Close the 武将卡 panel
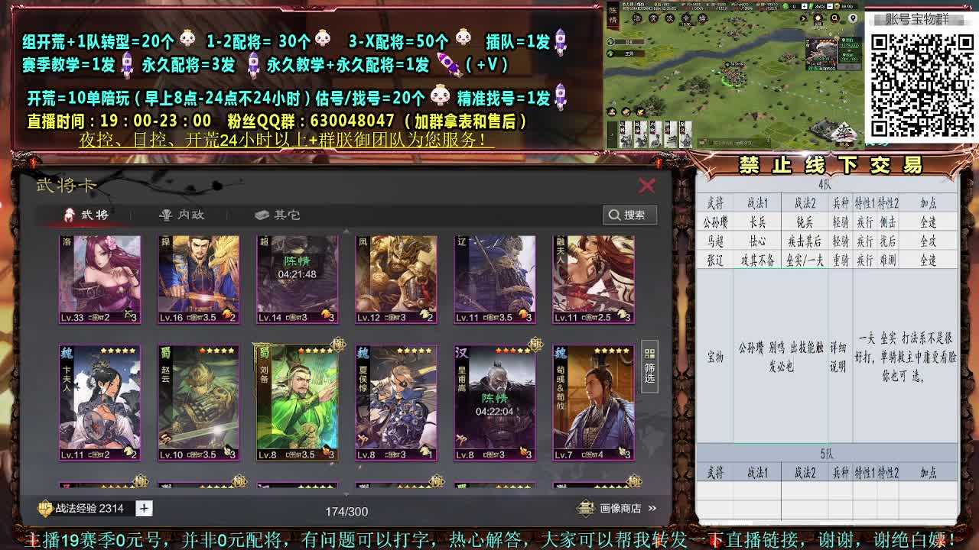The width and height of the screenshot is (979, 550). point(647,185)
